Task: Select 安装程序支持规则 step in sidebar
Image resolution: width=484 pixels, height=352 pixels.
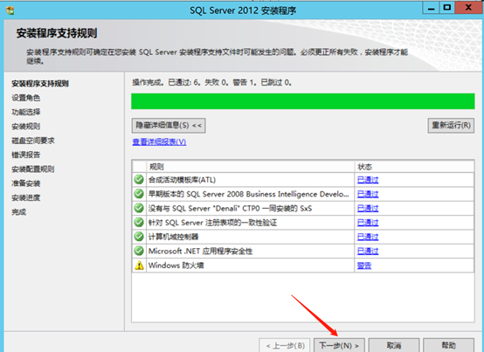Action: 40,84
